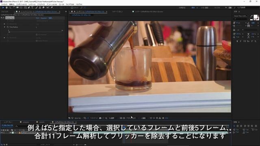Screen dimensions: 260x146
Task: Open the help search field magnifier
Action: (x=235, y=8)
